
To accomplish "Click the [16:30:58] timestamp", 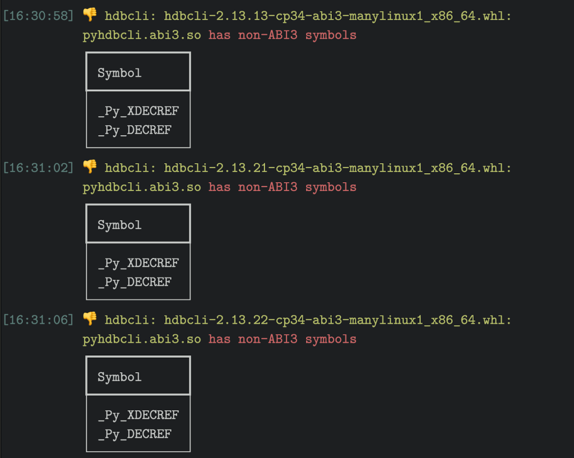I will (39, 15).
